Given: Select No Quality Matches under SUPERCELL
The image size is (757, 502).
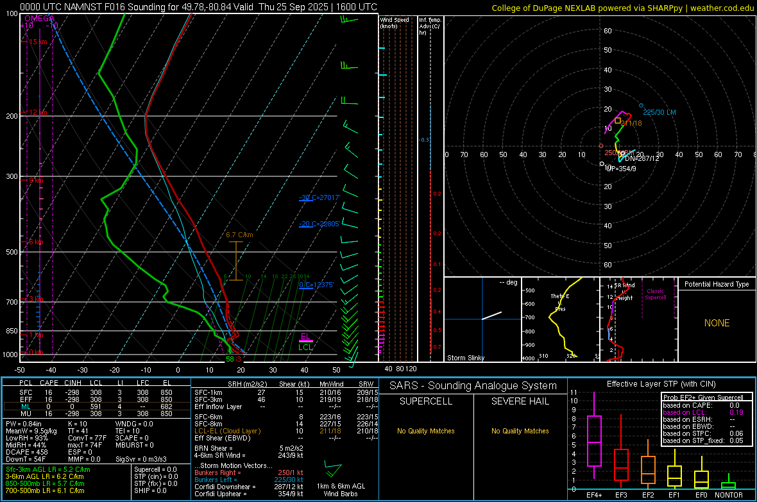Looking at the screenshot, I should pyautogui.click(x=426, y=431).
